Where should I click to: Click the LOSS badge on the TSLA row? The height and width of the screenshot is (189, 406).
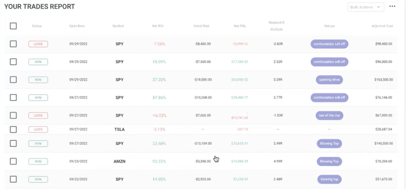pos(38,129)
